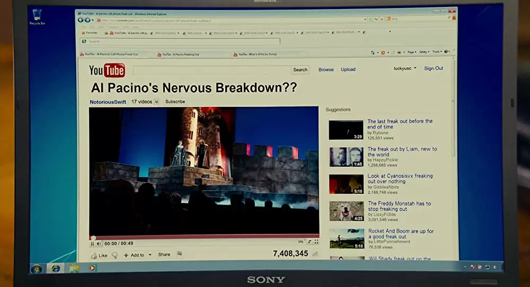530x287 pixels.
Task: Pause the video with the player button
Action: coord(93,244)
